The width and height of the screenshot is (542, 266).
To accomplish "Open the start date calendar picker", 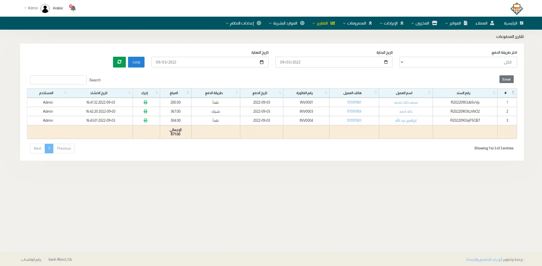I will click(386, 62).
